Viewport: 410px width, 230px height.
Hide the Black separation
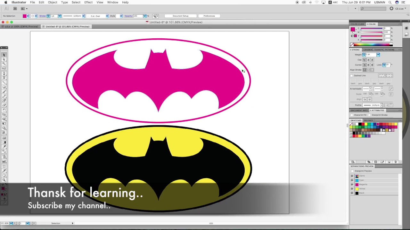pyautogui.click(x=352, y=193)
